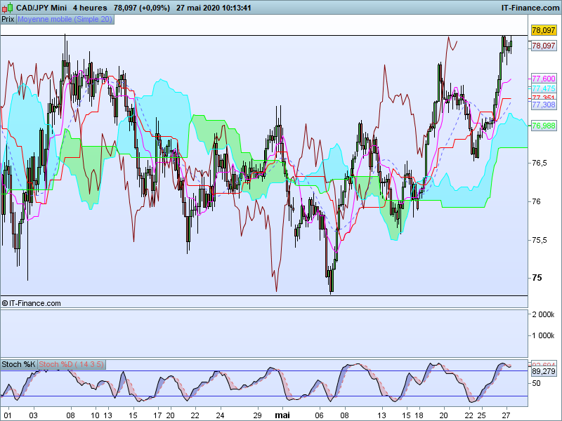
Task: Open the IT-Finance.com header link
Action: pyautogui.click(x=530, y=8)
